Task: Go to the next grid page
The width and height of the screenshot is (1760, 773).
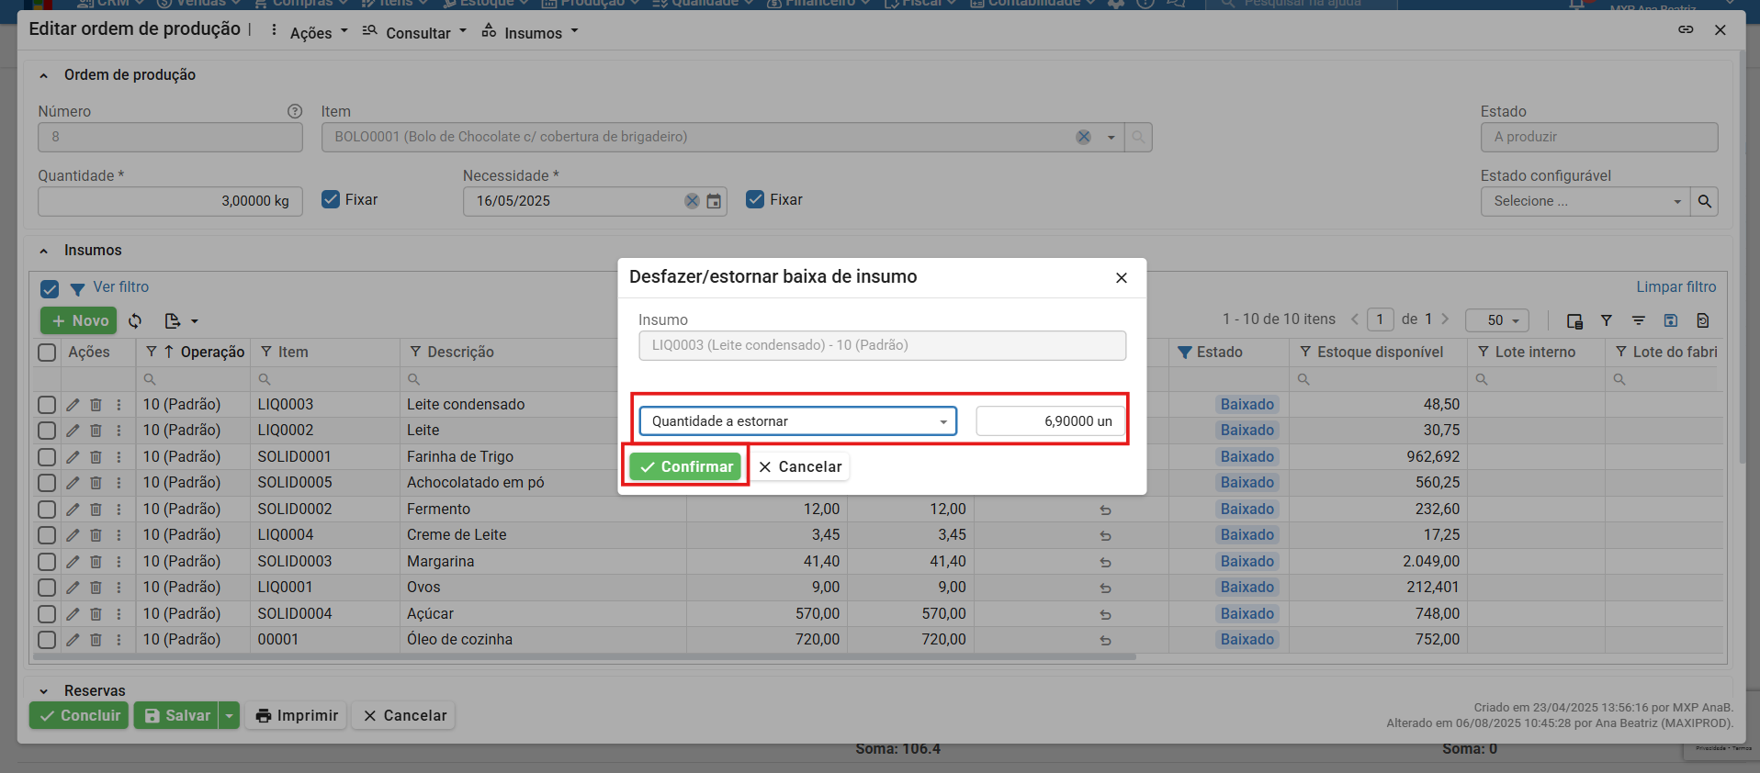Action: 1445,319
